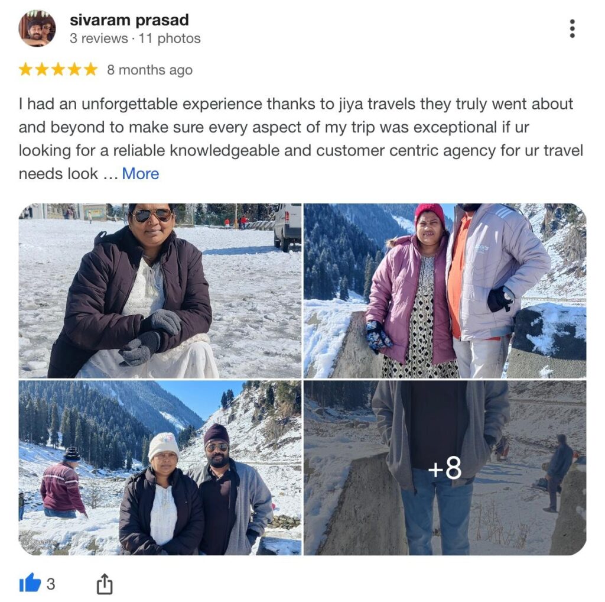This screenshot has width=605, height=602.
Task: Click the like count number 3
Action: [51, 584]
